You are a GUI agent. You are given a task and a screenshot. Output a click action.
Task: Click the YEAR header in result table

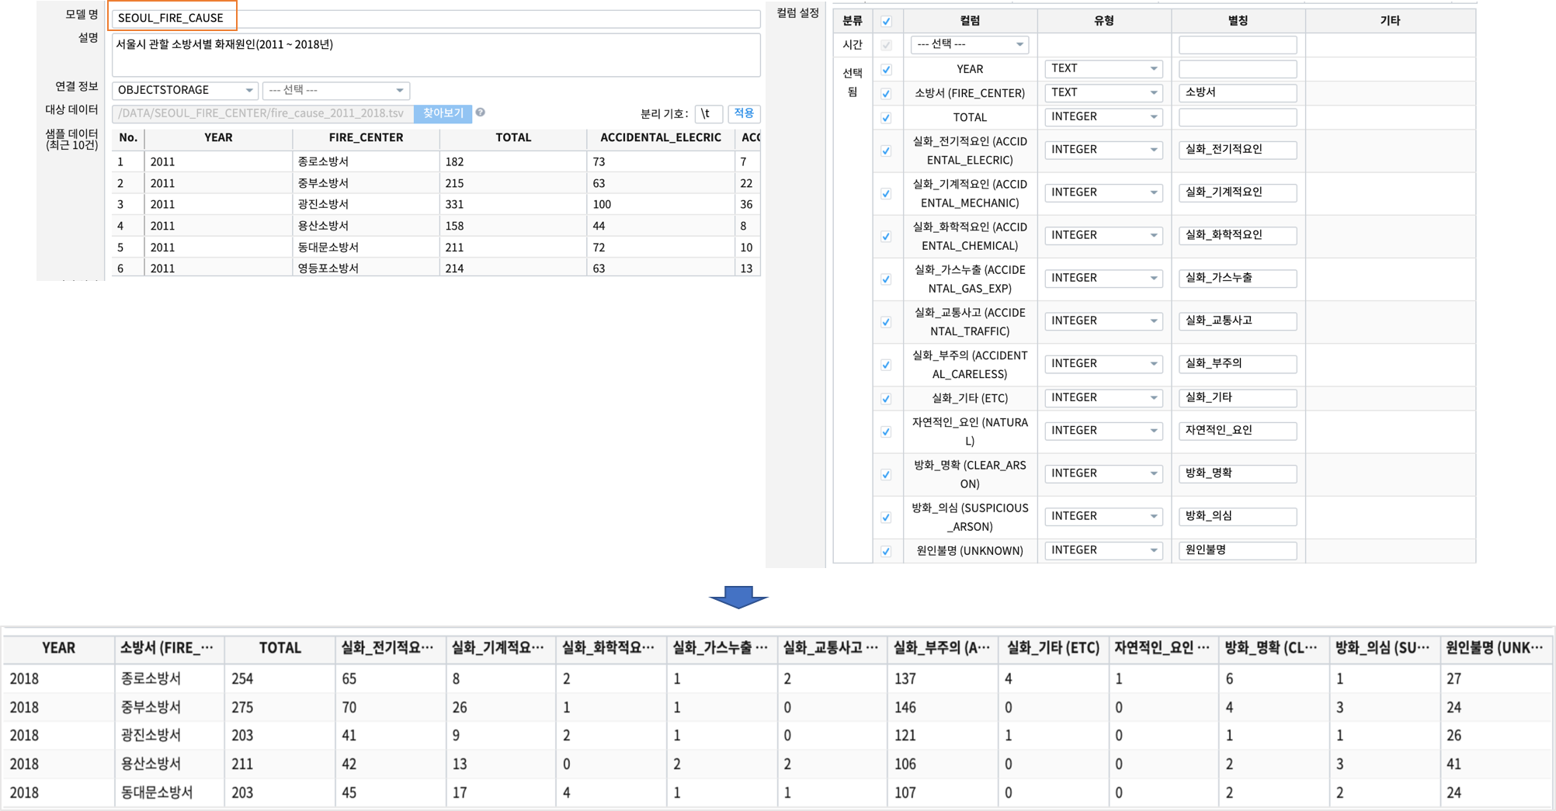click(58, 648)
